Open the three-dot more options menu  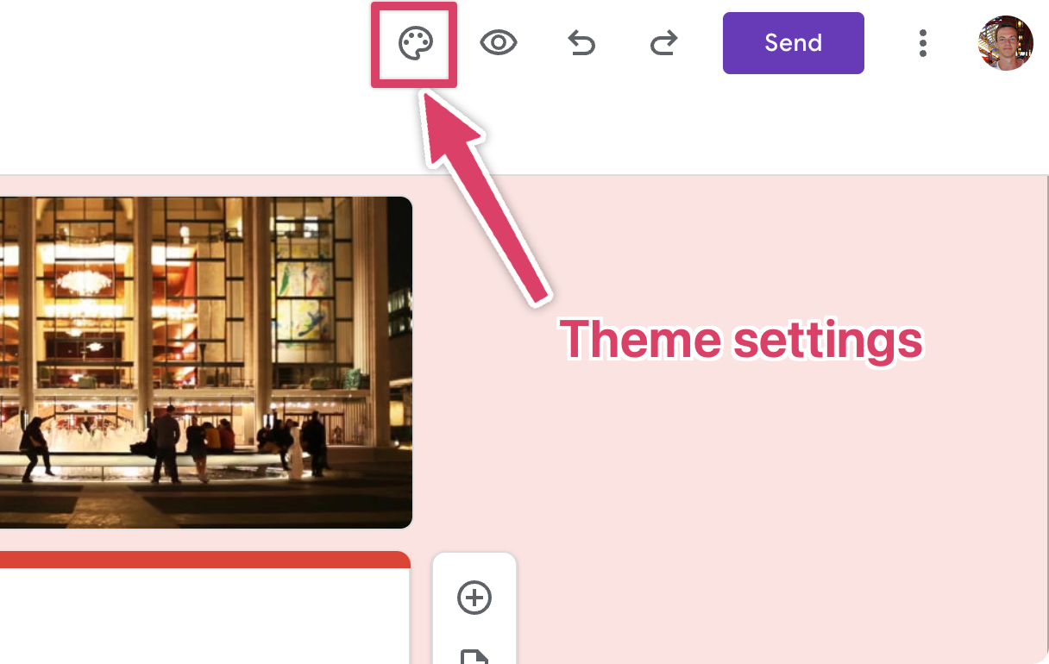pyautogui.click(x=923, y=42)
